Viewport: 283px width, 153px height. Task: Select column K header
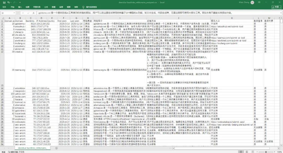tap(232, 18)
